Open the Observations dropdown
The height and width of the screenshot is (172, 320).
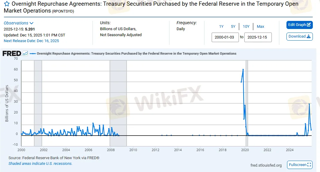19,23
